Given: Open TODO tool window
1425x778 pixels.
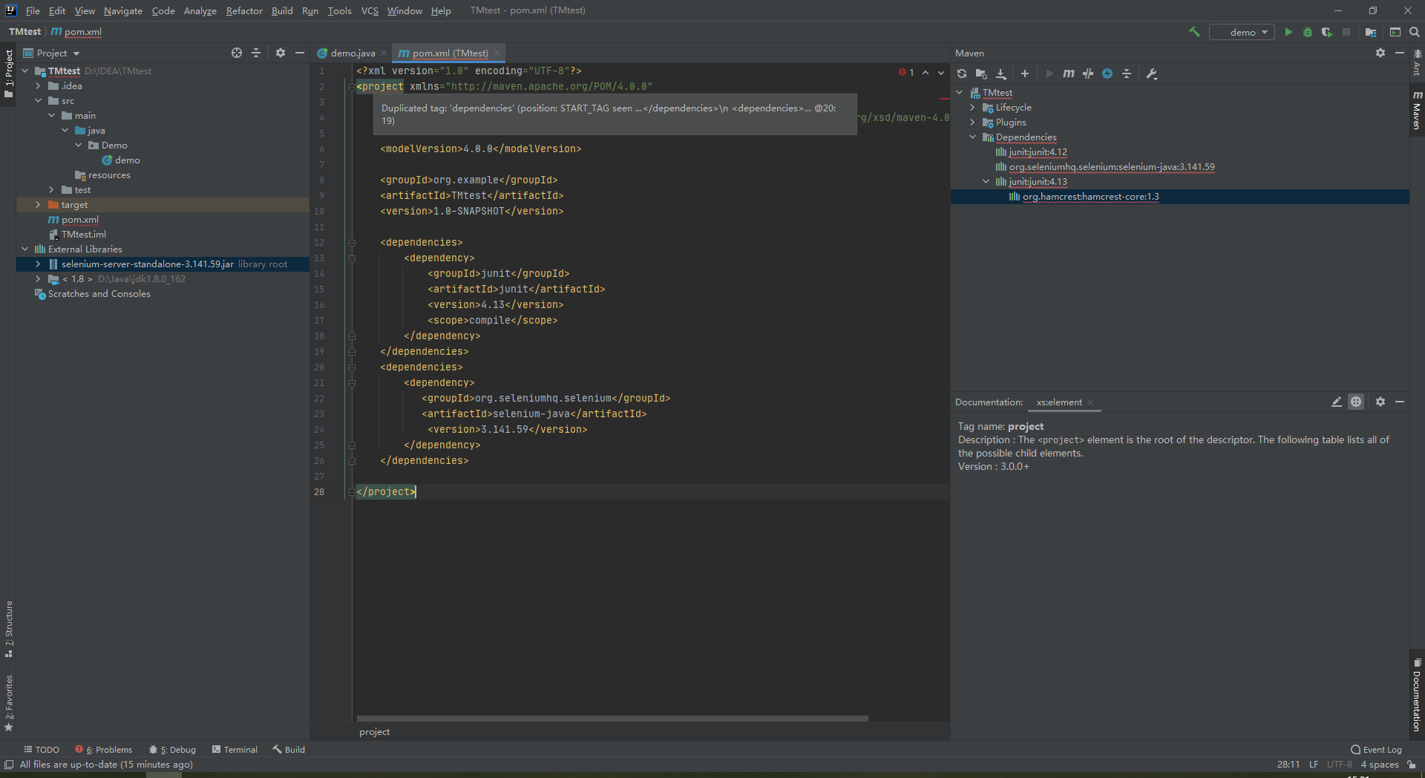Looking at the screenshot, I should 42,750.
